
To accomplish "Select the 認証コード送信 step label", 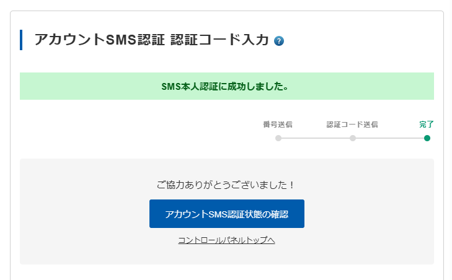I will (352, 125).
